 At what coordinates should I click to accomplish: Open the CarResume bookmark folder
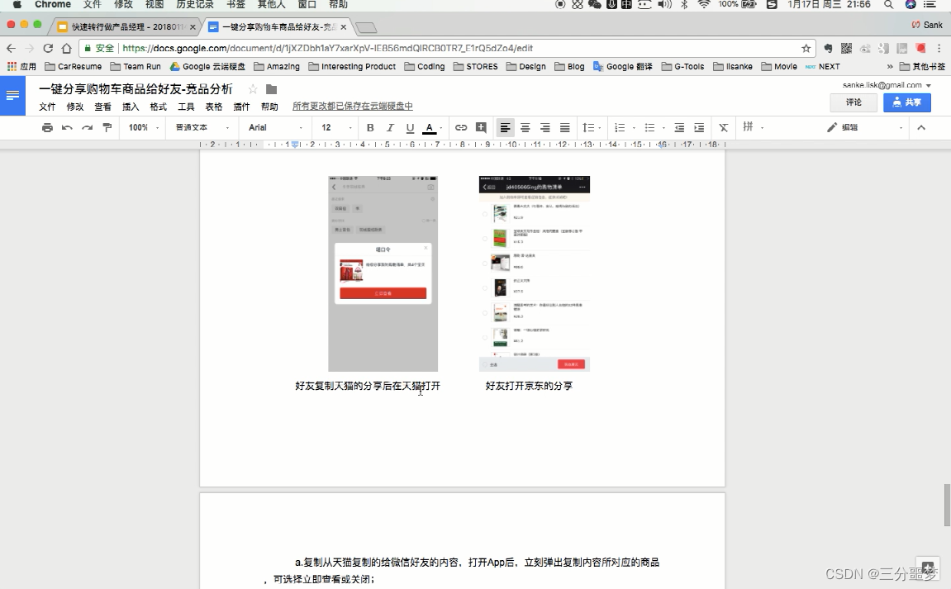[74, 67]
